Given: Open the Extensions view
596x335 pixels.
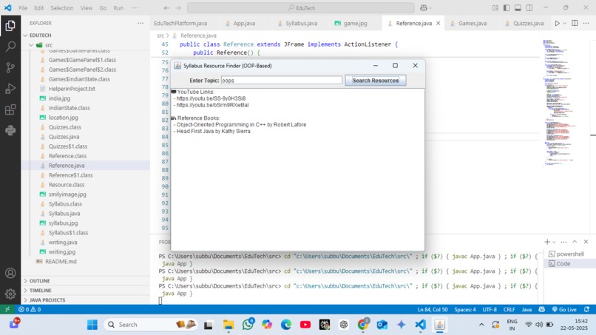Looking at the screenshot, I should click(x=10, y=109).
